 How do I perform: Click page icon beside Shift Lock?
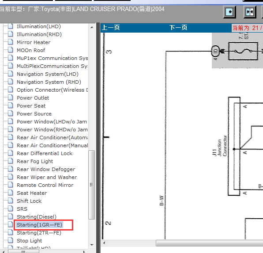pyautogui.click(x=11, y=201)
